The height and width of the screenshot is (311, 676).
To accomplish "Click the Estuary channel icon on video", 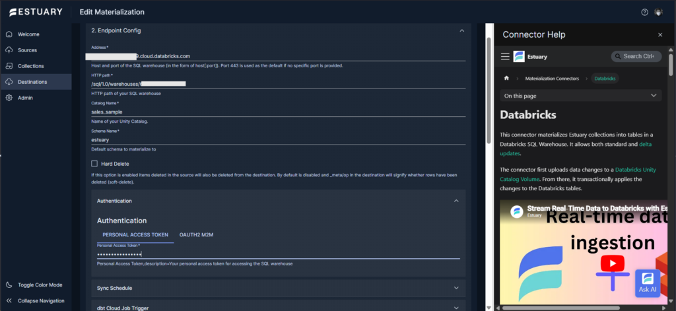I will tap(516, 211).
